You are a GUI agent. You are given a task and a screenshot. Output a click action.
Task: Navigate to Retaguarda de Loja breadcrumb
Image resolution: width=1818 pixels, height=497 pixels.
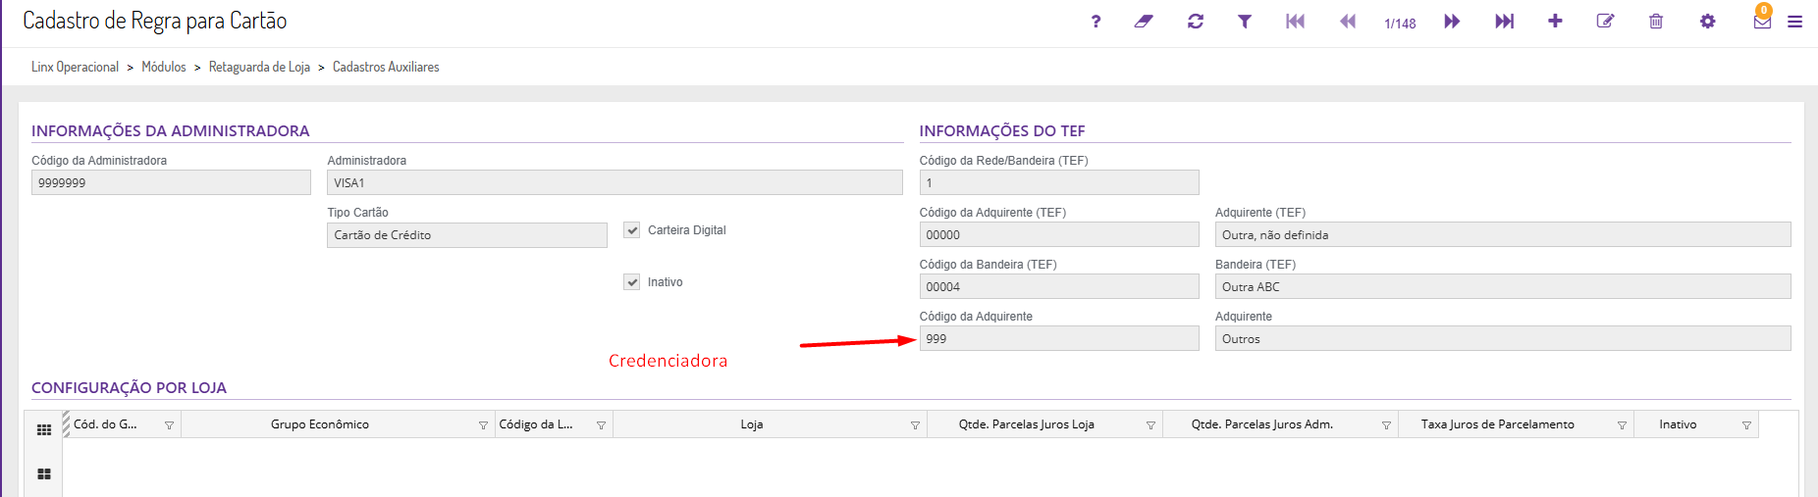coord(259,67)
